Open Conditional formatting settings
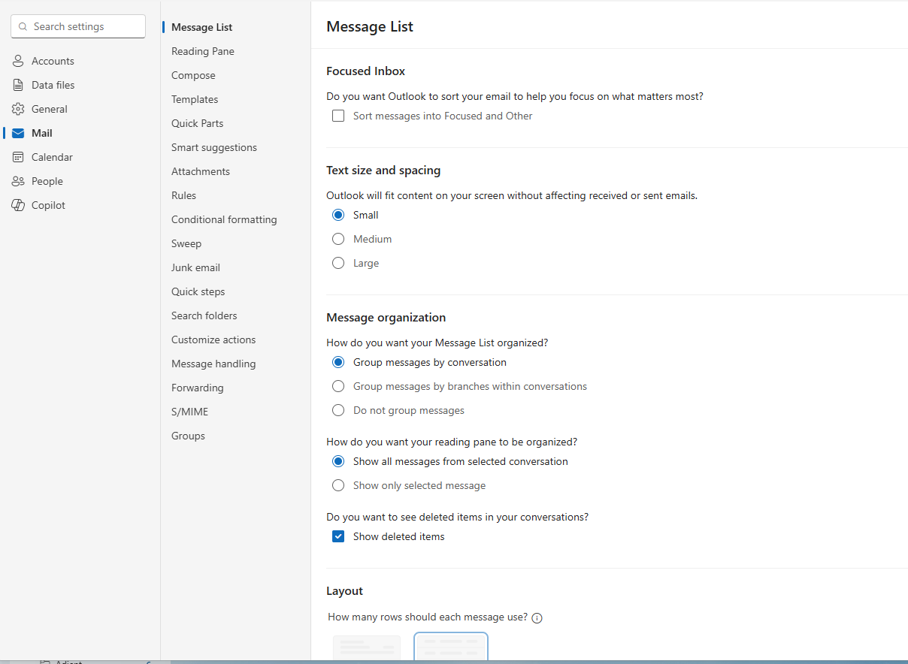908x664 pixels. (224, 219)
